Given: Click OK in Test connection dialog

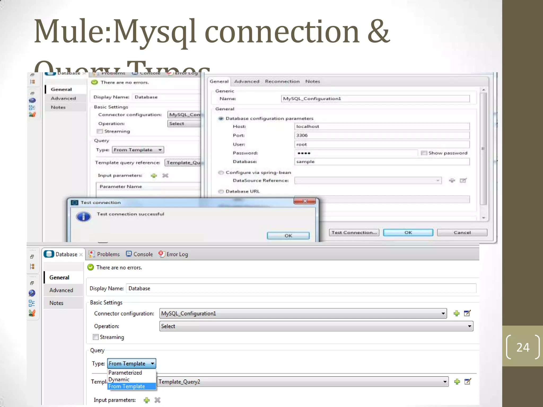Looking at the screenshot, I should click(x=288, y=236).
